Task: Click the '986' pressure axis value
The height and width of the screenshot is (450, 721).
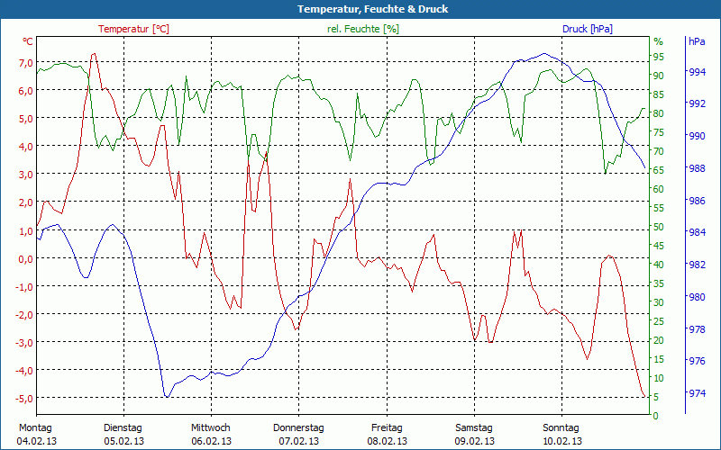Action: pyautogui.click(x=698, y=201)
